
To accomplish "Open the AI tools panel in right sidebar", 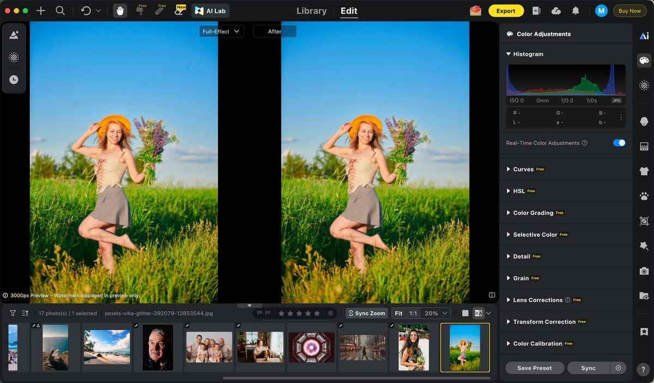I will tap(644, 36).
